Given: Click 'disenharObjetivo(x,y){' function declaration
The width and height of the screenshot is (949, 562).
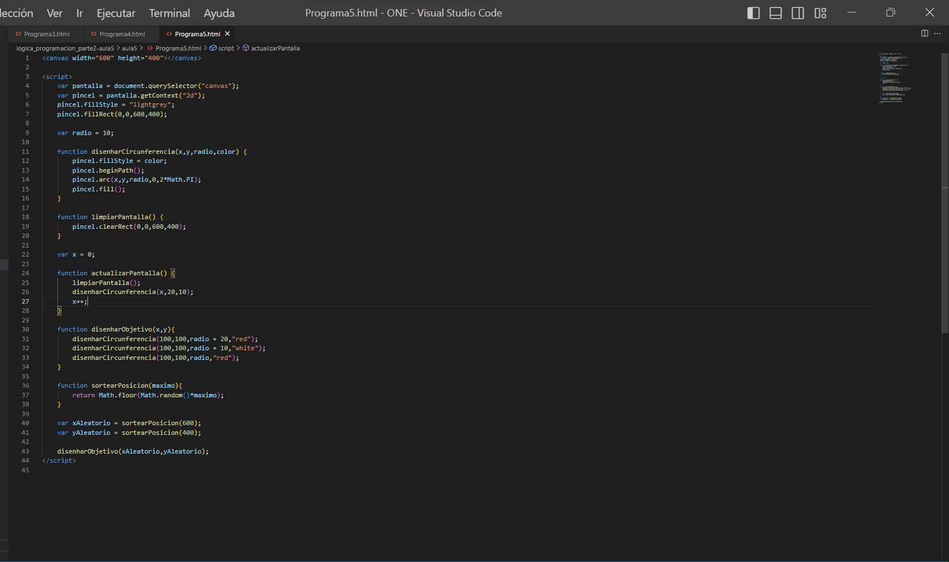Looking at the screenshot, I should [x=133, y=329].
